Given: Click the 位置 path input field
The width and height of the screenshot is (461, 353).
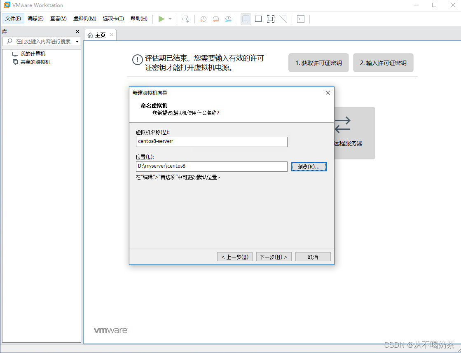Looking at the screenshot, I should pyautogui.click(x=211, y=166).
